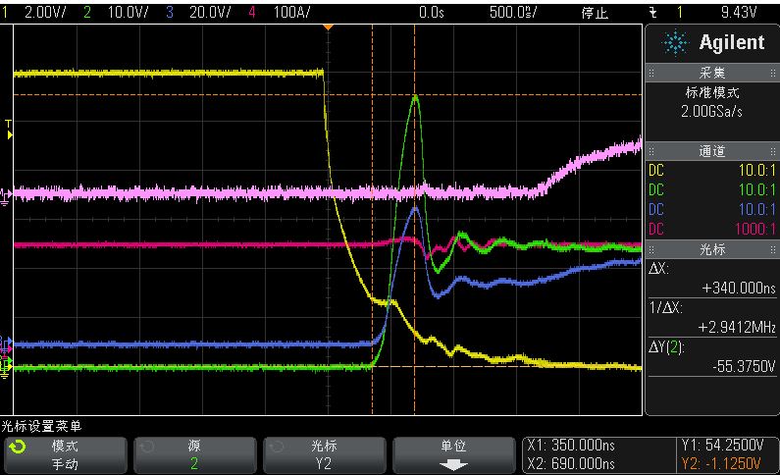Click the 停止 run status indicator
The width and height of the screenshot is (780, 475).
pos(595,13)
